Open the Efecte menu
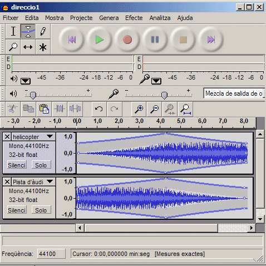The width and height of the screenshot is (266, 266). click(x=134, y=18)
